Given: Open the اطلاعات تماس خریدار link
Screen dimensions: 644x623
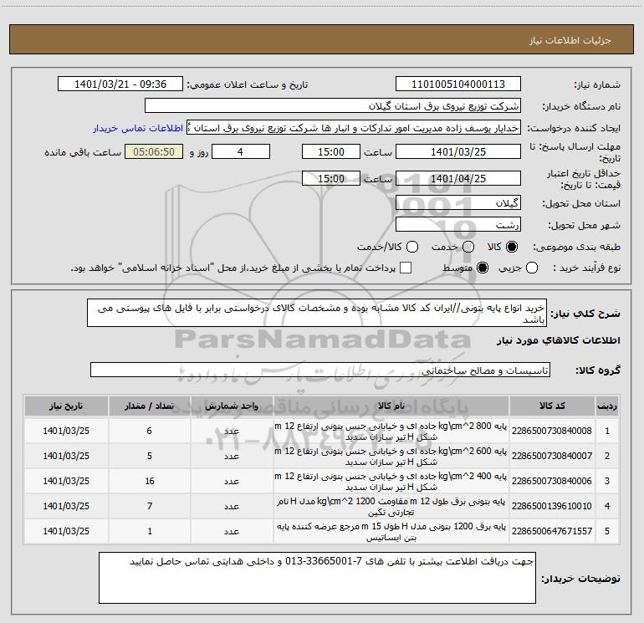Looking at the screenshot, I should (x=138, y=128).
